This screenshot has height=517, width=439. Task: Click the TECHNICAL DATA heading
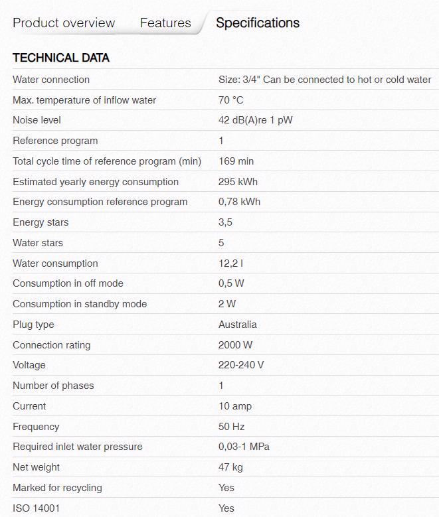[61, 58]
